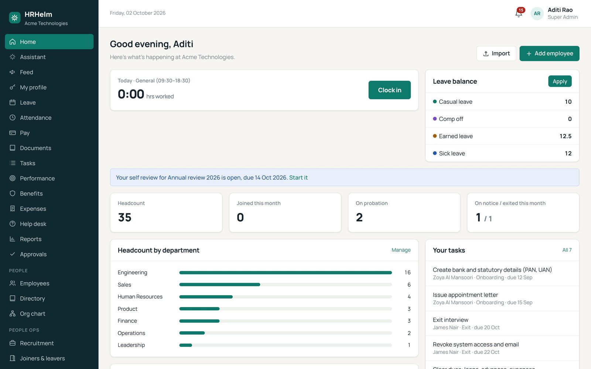Click the Attendance clock icon
The height and width of the screenshot is (369, 591).
pyautogui.click(x=13, y=117)
